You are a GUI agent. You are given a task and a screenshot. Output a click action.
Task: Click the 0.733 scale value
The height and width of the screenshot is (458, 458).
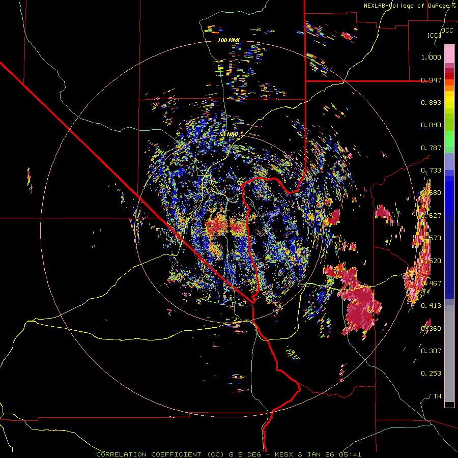pyautogui.click(x=431, y=170)
